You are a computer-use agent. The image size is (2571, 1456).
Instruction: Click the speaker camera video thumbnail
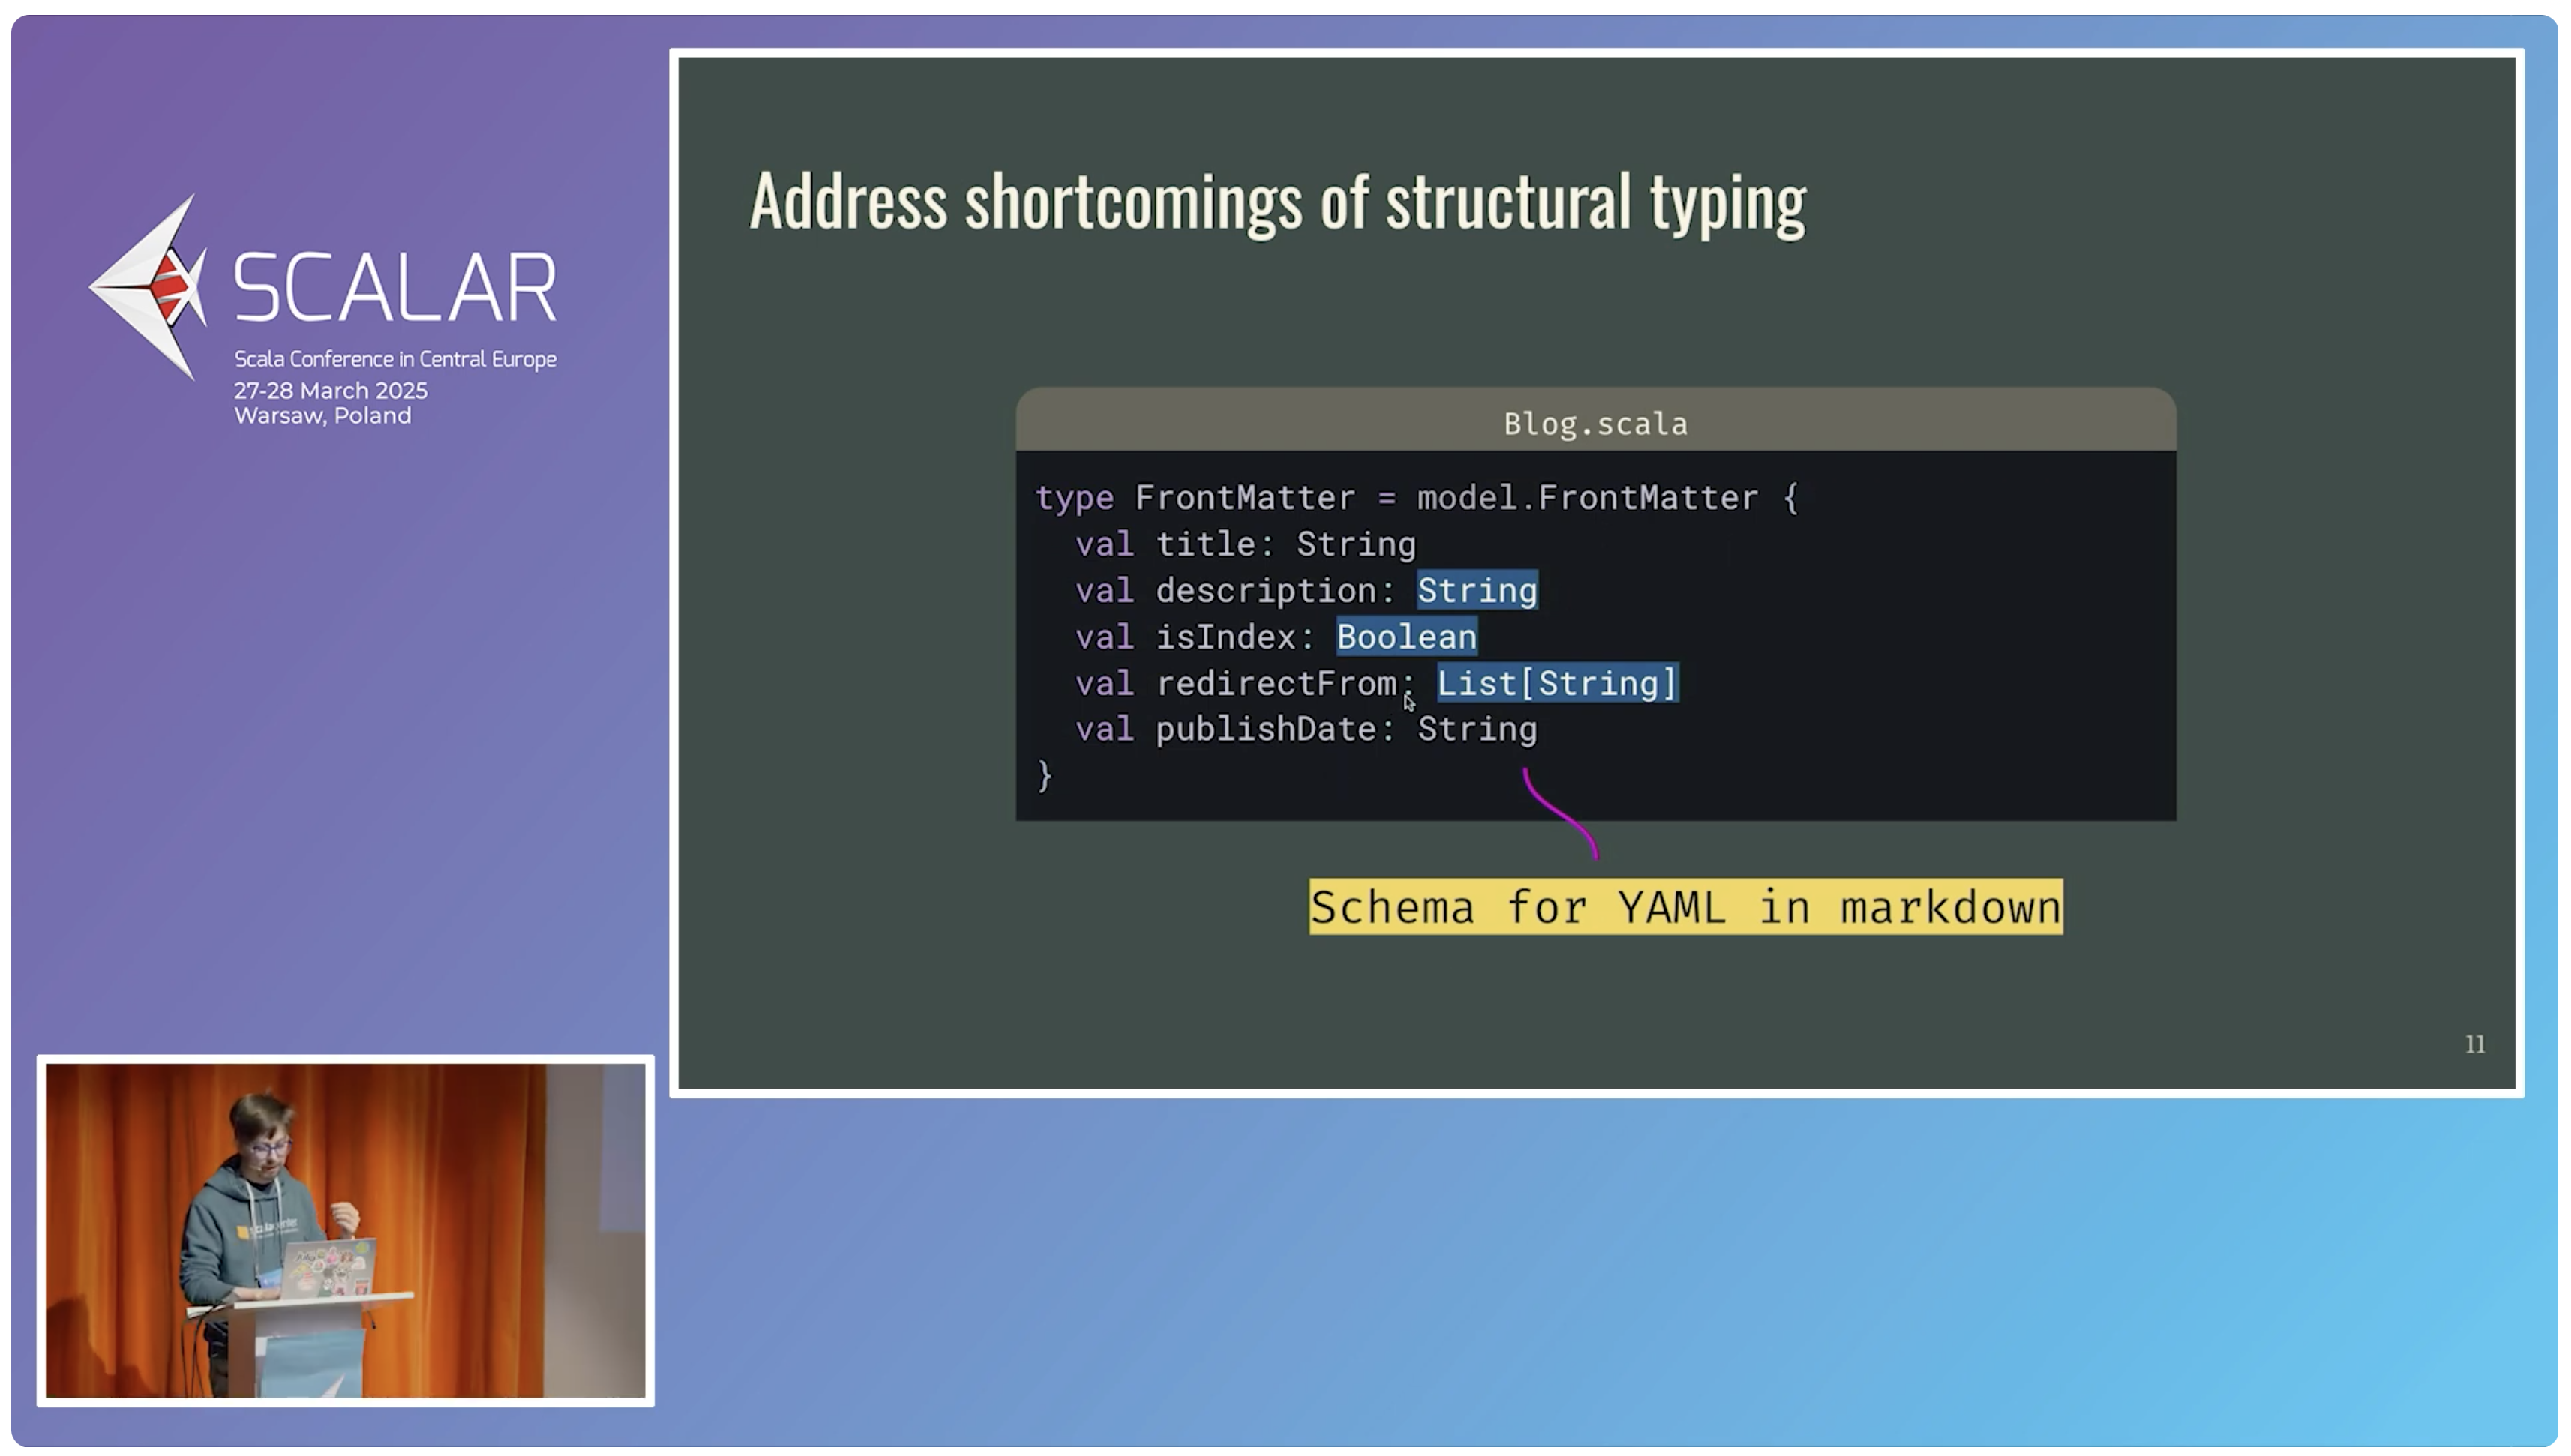(x=346, y=1230)
